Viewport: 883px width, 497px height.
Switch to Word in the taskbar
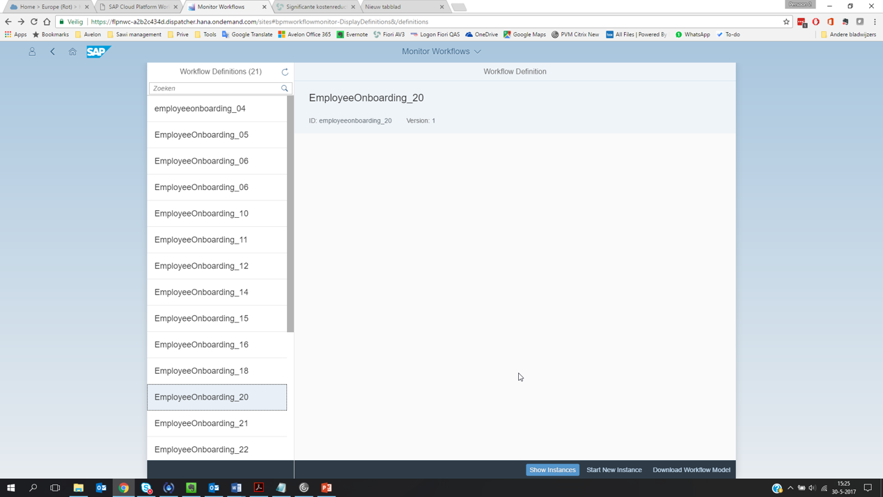(x=236, y=488)
